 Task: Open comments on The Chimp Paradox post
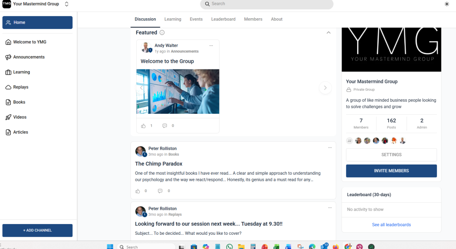tap(160, 191)
